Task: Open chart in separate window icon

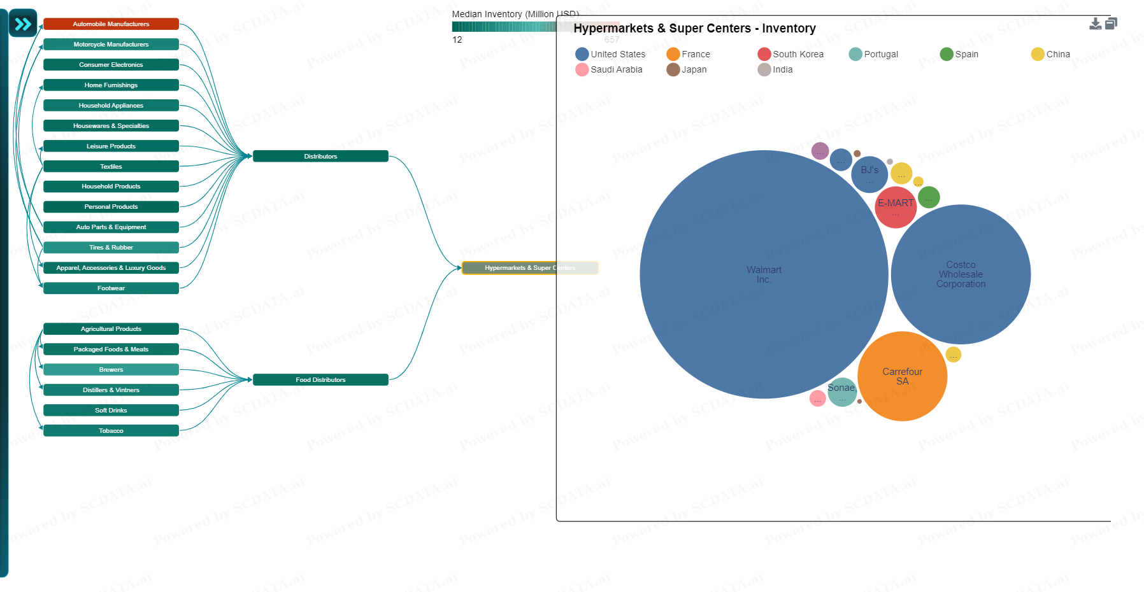Action: point(1111,24)
